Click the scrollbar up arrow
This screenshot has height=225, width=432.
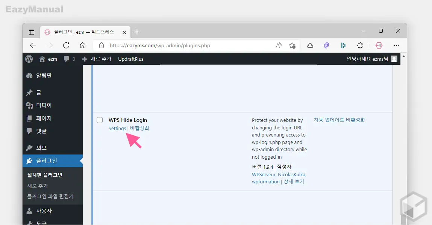click(x=404, y=56)
